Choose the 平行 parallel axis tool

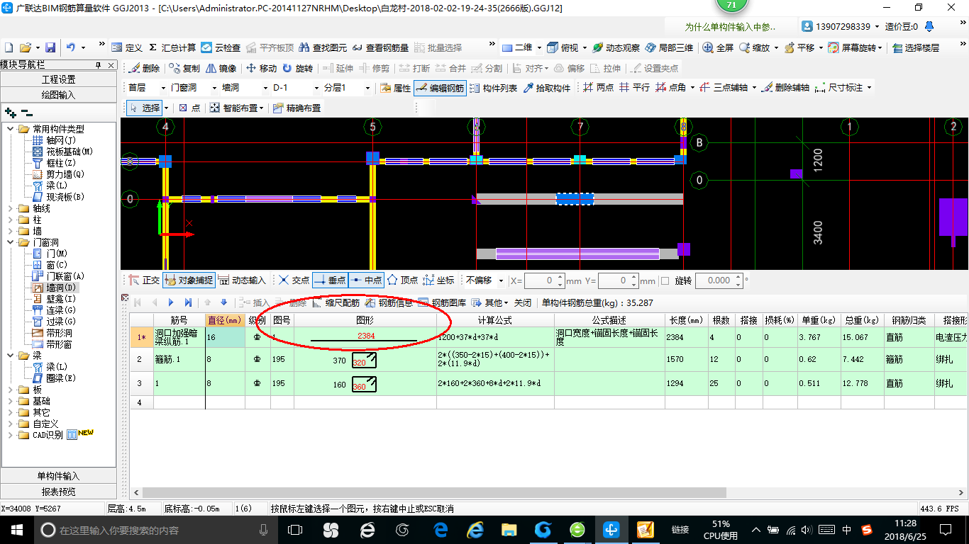pos(634,88)
